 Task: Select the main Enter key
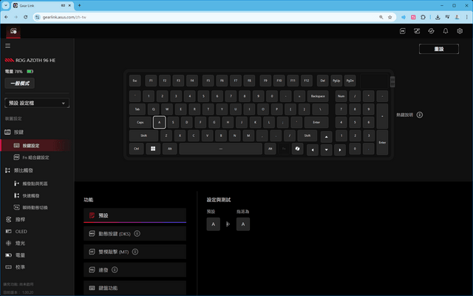316,122
